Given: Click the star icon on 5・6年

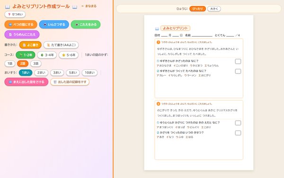Looking at the screenshot, I should 63,55.
